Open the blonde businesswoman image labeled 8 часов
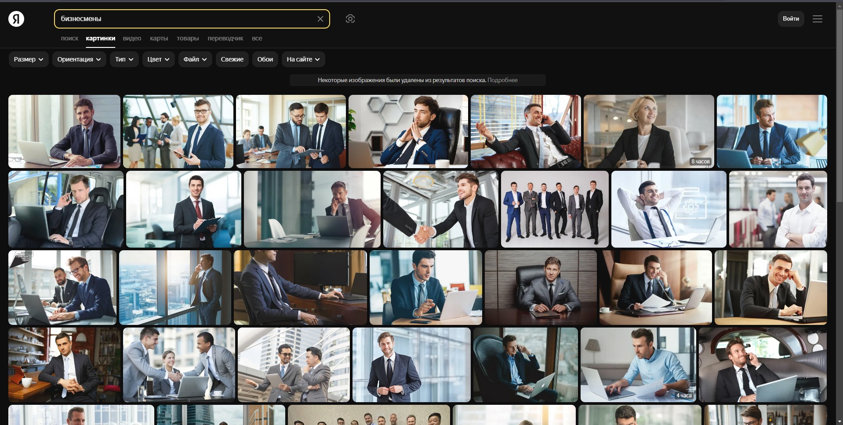The image size is (843, 425). (648, 131)
